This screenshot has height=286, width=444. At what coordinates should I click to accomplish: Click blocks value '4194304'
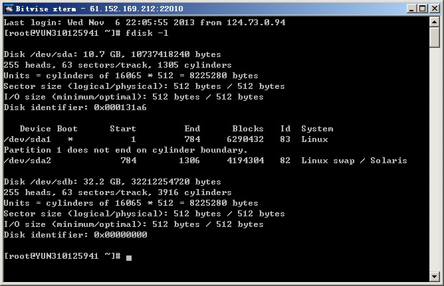pyautogui.click(x=245, y=161)
